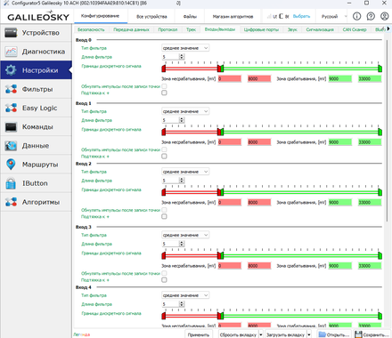392x338 pixels.
Task: Open the IButton lock icon
Action: [x=11, y=183]
